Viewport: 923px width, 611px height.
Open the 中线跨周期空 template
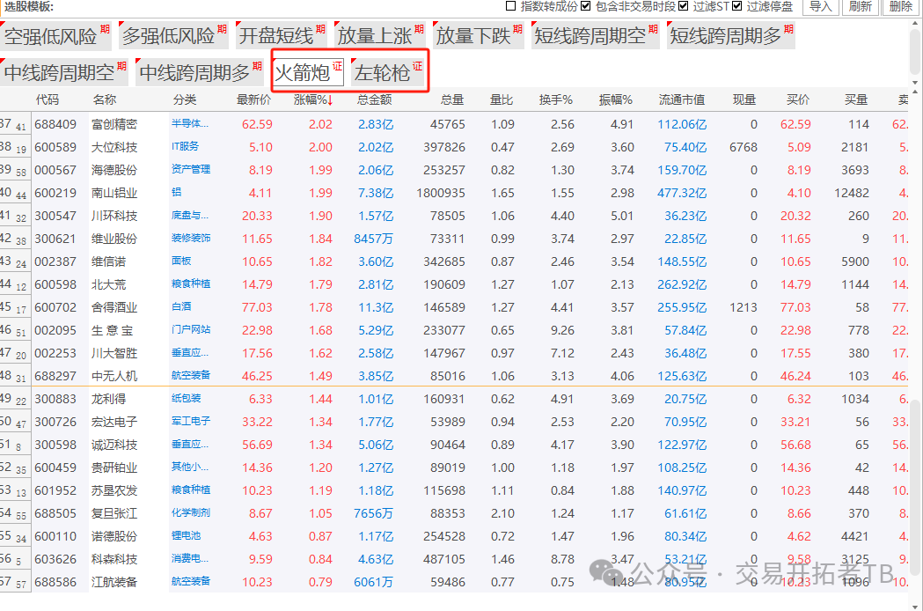pos(64,72)
